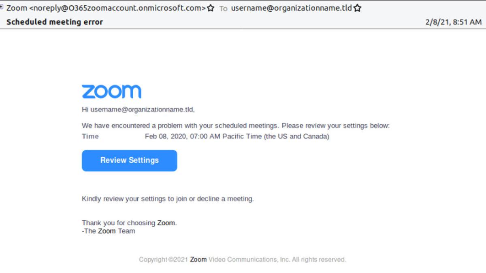
Task: Click the blue Zoom logo
Action: pos(111,92)
